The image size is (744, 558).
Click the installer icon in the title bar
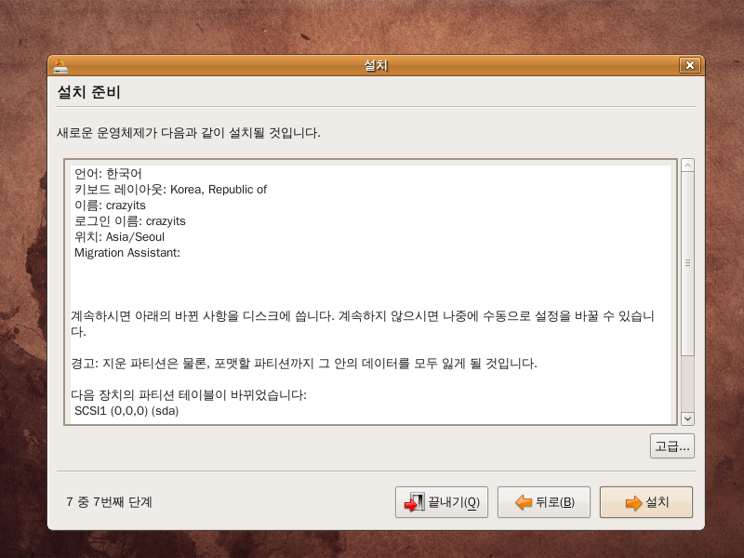[x=60, y=65]
